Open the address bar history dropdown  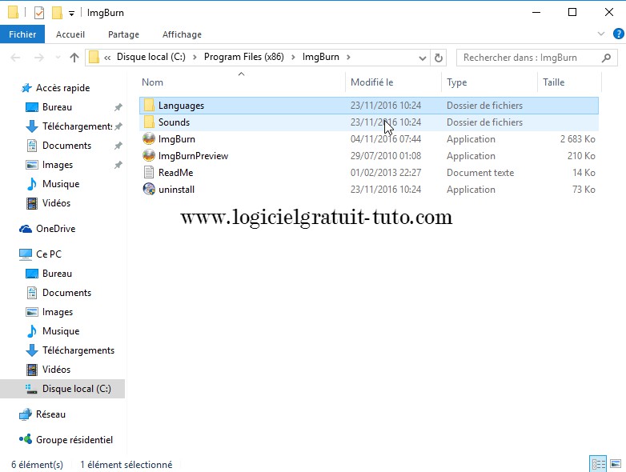click(x=423, y=58)
